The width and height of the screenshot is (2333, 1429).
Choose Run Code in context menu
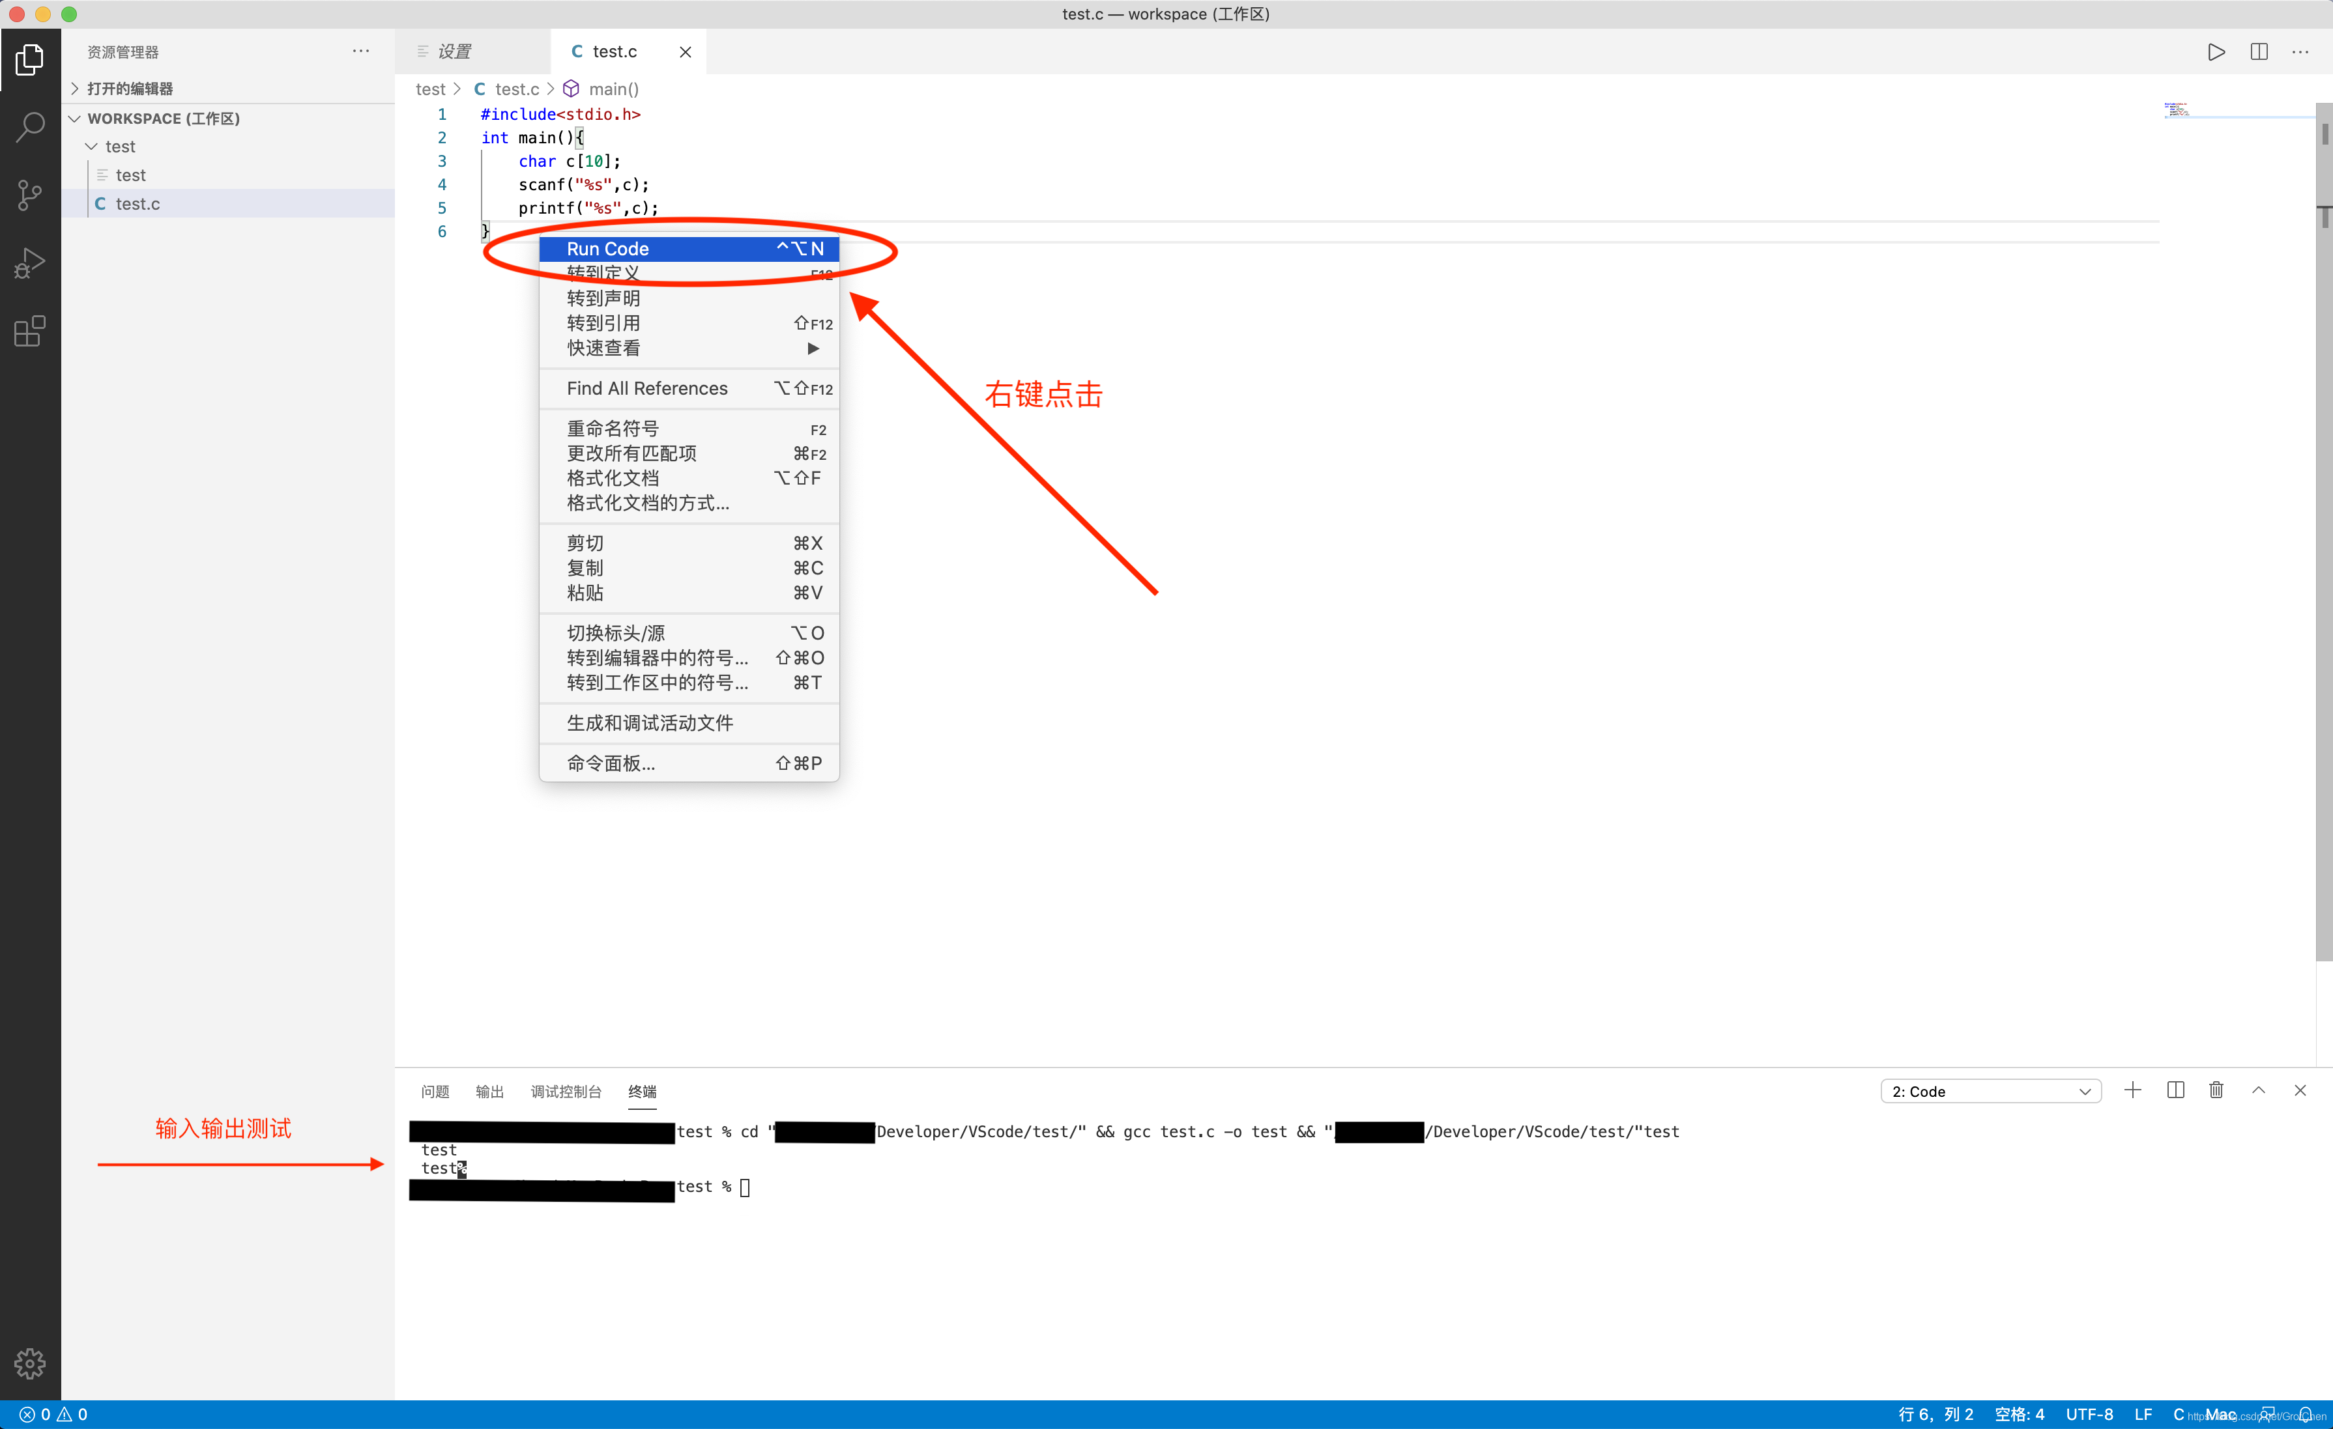(x=689, y=249)
